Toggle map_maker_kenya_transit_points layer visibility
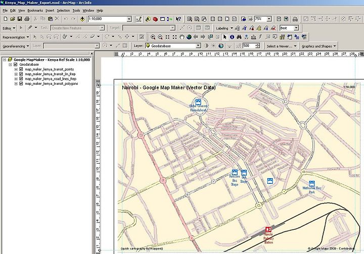This screenshot has height=254, width=364. (x=21, y=69)
